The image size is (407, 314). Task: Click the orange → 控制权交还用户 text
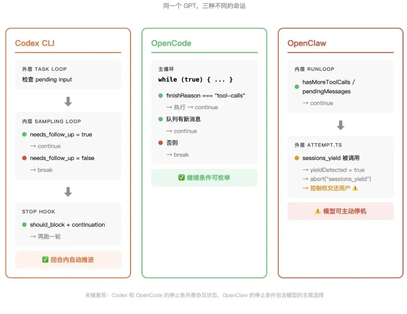coord(326,188)
